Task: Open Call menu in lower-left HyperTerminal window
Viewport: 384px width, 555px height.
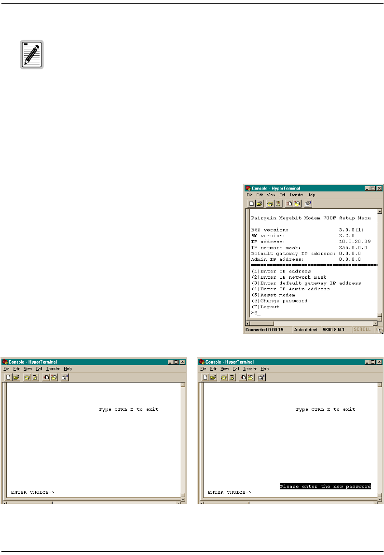Action: coord(39,369)
